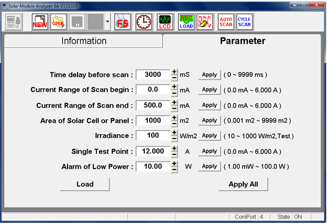Viewport: 327px width, 224px height.
Task: Open the clock time settings icon
Action: pos(144,22)
